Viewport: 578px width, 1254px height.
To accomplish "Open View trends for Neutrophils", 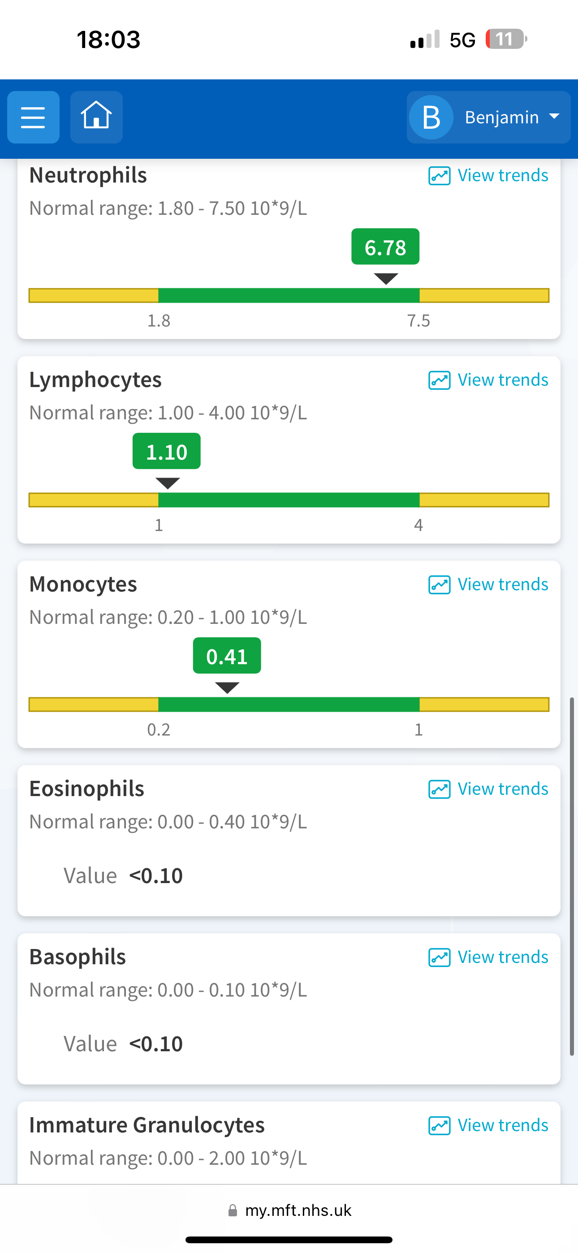I will click(488, 175).
